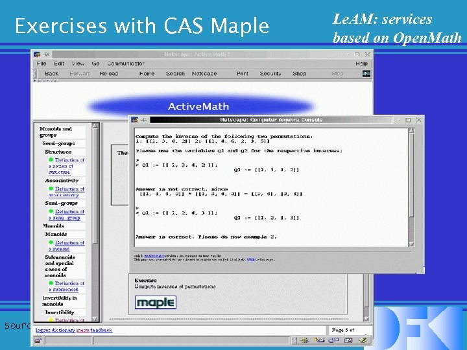
Task: Click the Stop toolbar button
Action: point(337,73)
